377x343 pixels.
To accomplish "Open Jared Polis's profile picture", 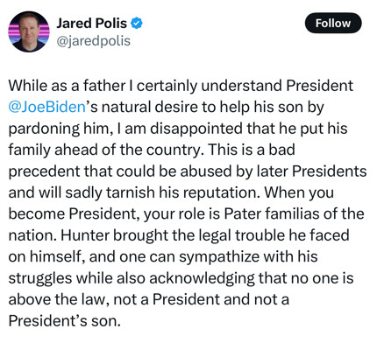I will tap(29, 31).
